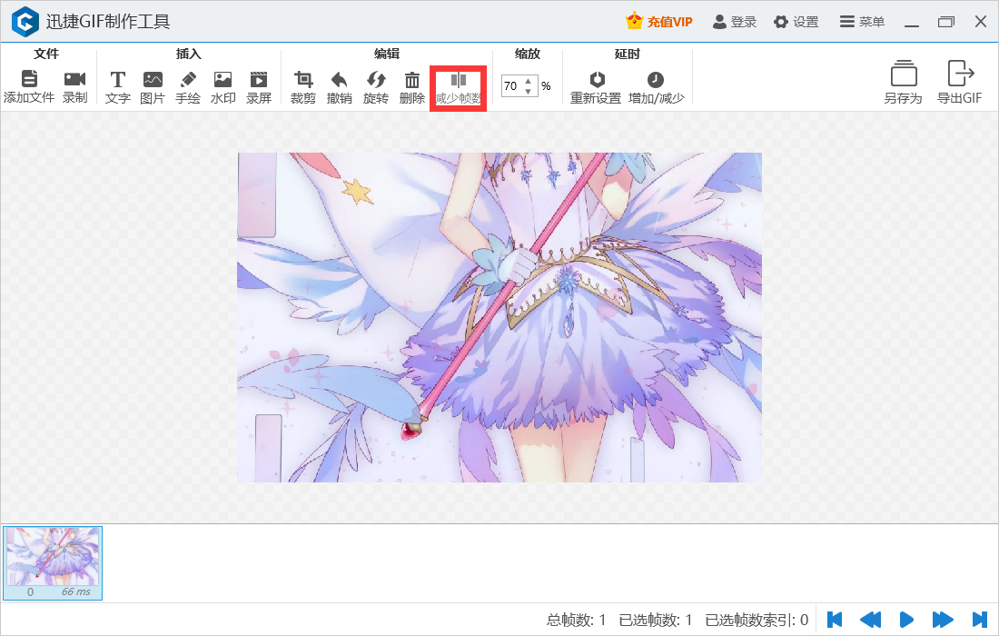Increase zoom percentage with up arrow
Screen dimensions: 999x636
[529, 81]
